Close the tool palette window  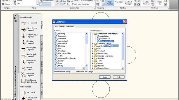coord(16,15)
